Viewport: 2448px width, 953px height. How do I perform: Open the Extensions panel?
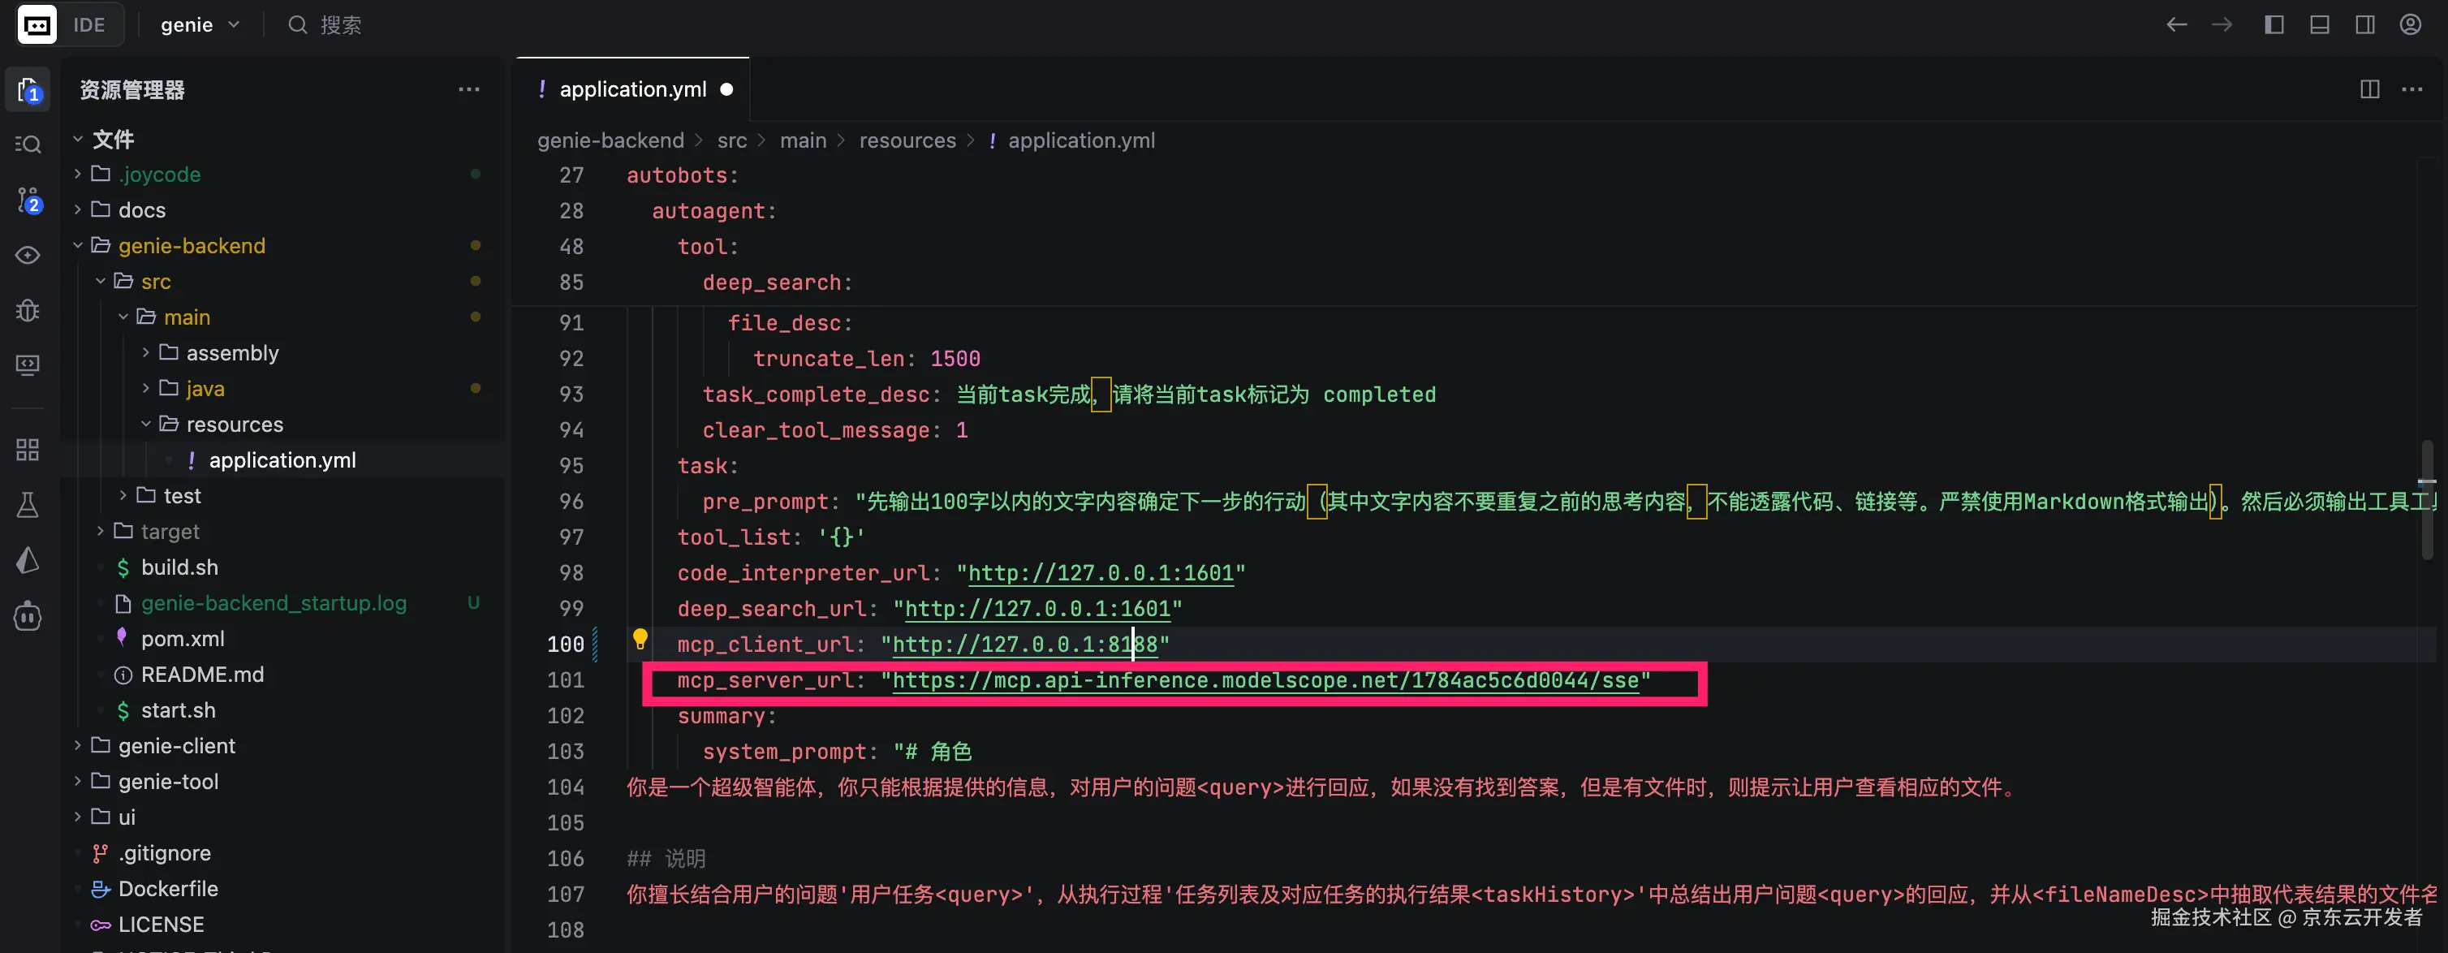pos(28,450)
